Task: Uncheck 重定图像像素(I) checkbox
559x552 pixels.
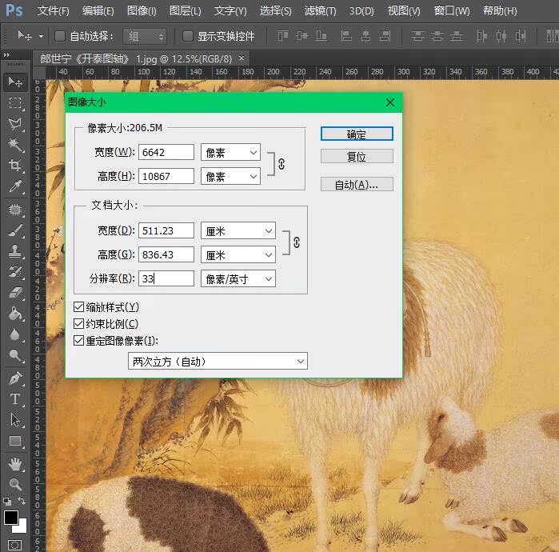Action: (78, 340)
